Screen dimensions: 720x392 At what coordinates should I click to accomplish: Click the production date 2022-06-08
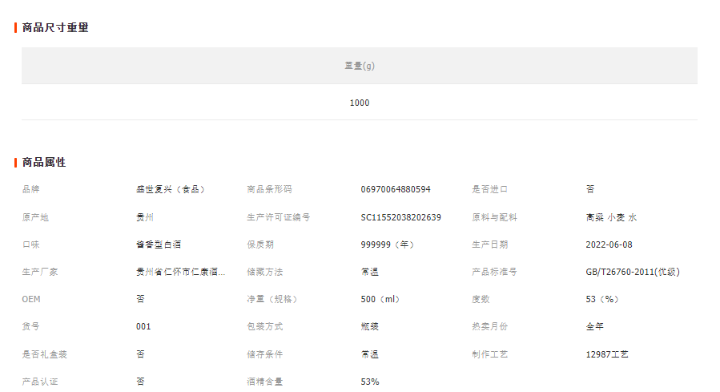(609, 244)
